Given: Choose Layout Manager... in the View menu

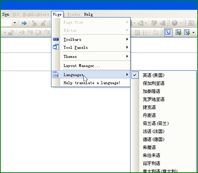Looking at the screenshot, I should (91, 66).
